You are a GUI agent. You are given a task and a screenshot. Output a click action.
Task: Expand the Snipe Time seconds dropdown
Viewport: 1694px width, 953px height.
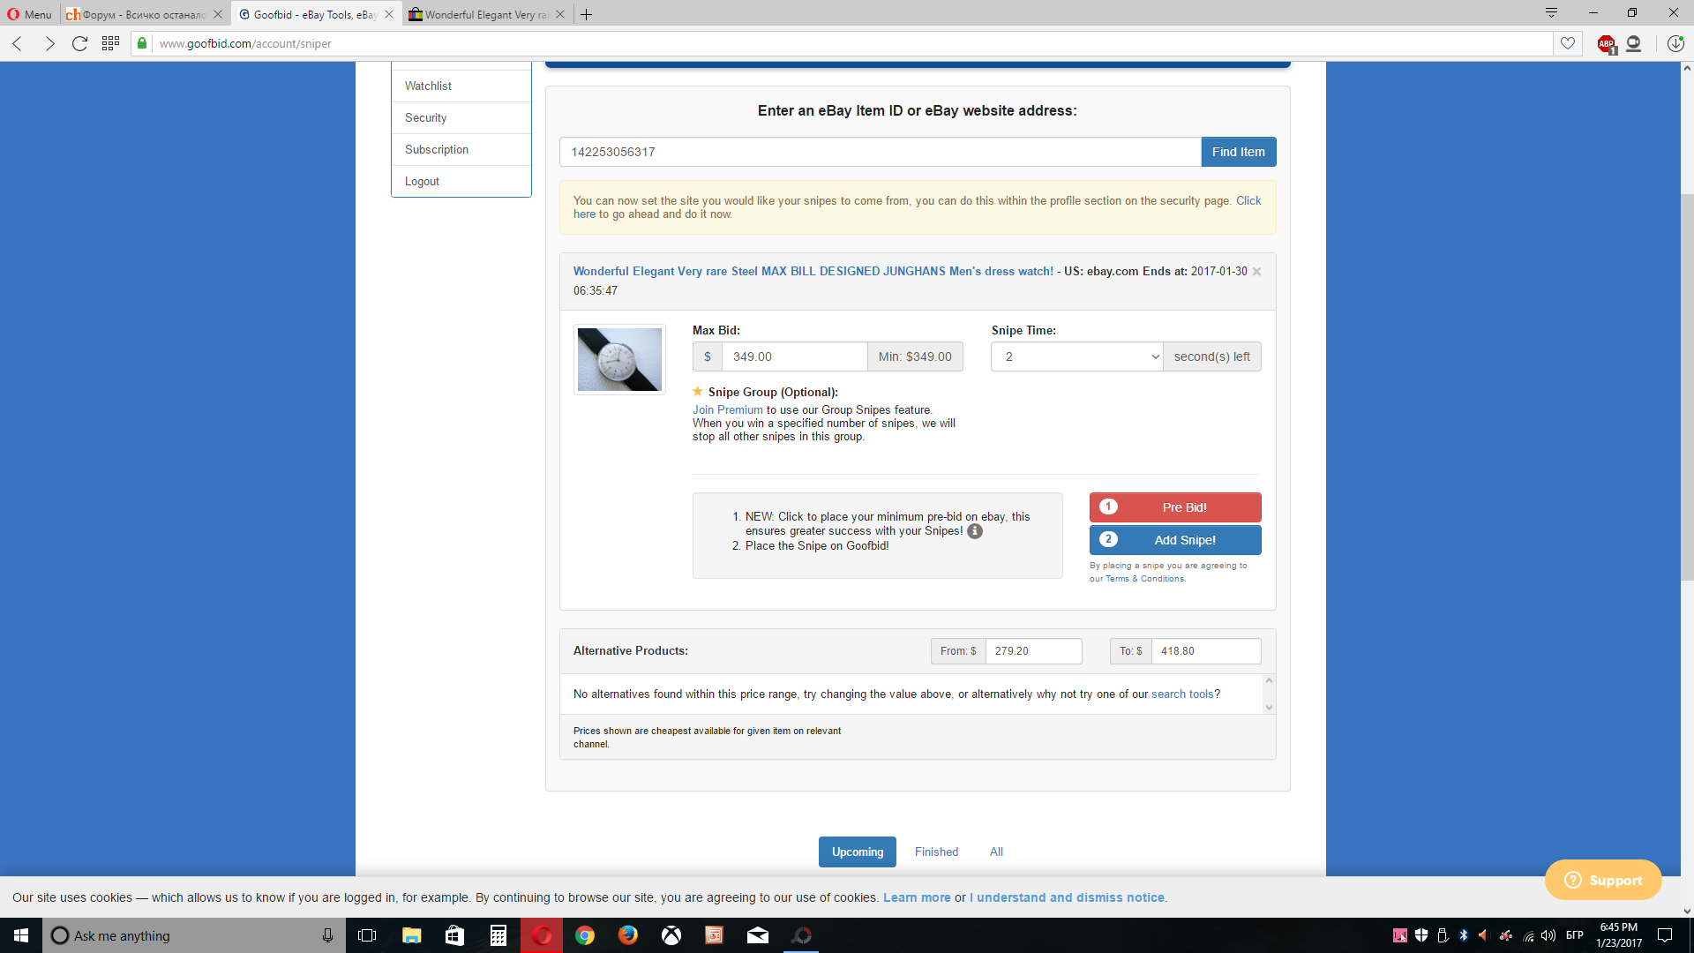[1076, 356]
